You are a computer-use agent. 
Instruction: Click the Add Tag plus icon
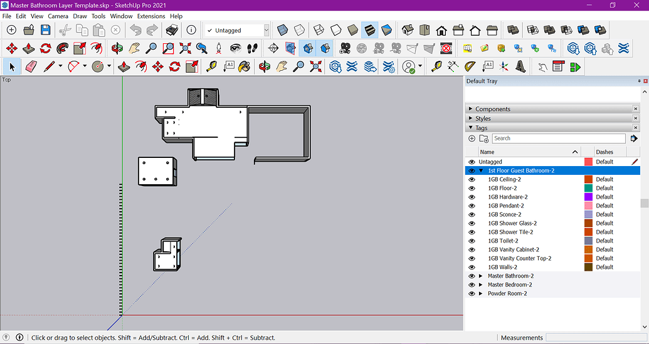tap(472, 138)
